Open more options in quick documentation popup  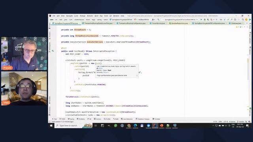point(137,75)
